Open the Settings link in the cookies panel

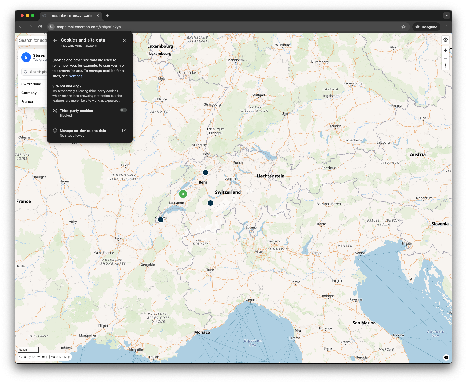pyautogui.click(x=76, y=76)
